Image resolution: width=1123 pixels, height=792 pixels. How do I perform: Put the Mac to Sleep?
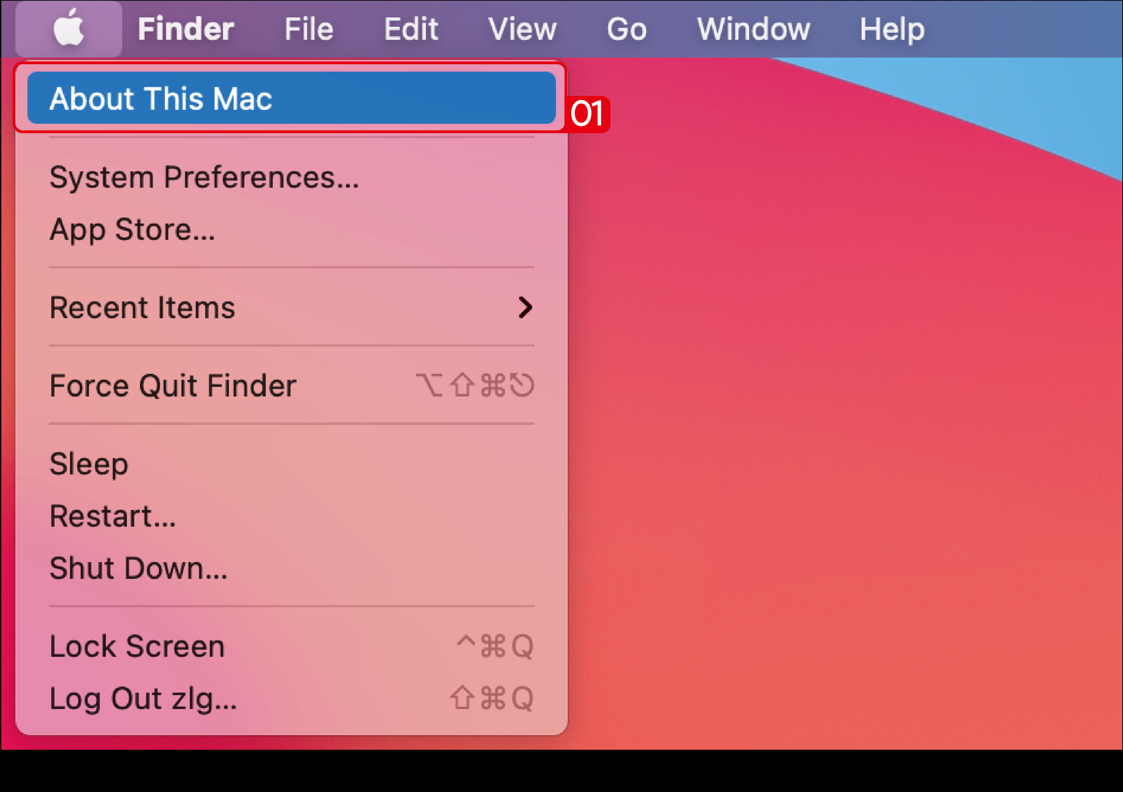(x=89, y=463)
